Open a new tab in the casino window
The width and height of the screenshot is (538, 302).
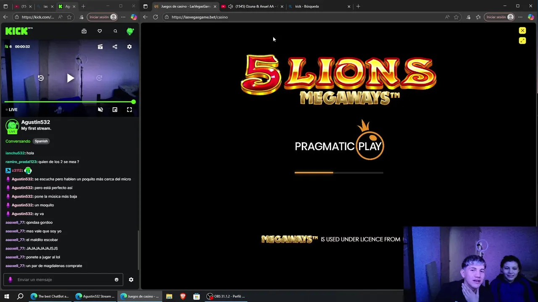[358, 6]
